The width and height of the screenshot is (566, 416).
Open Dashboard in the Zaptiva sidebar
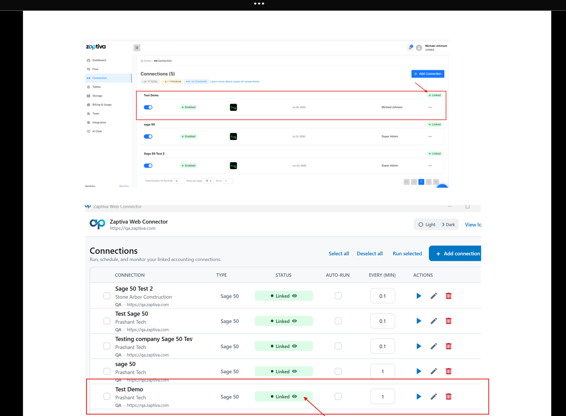pos(99,60)
